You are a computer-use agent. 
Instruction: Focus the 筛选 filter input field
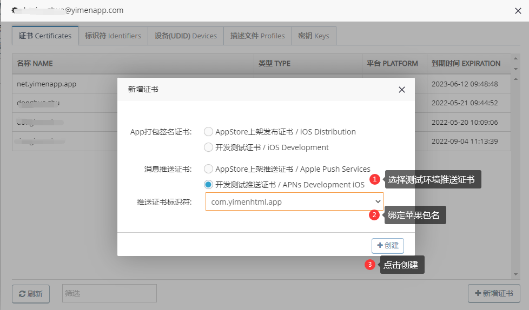point(109,293)
